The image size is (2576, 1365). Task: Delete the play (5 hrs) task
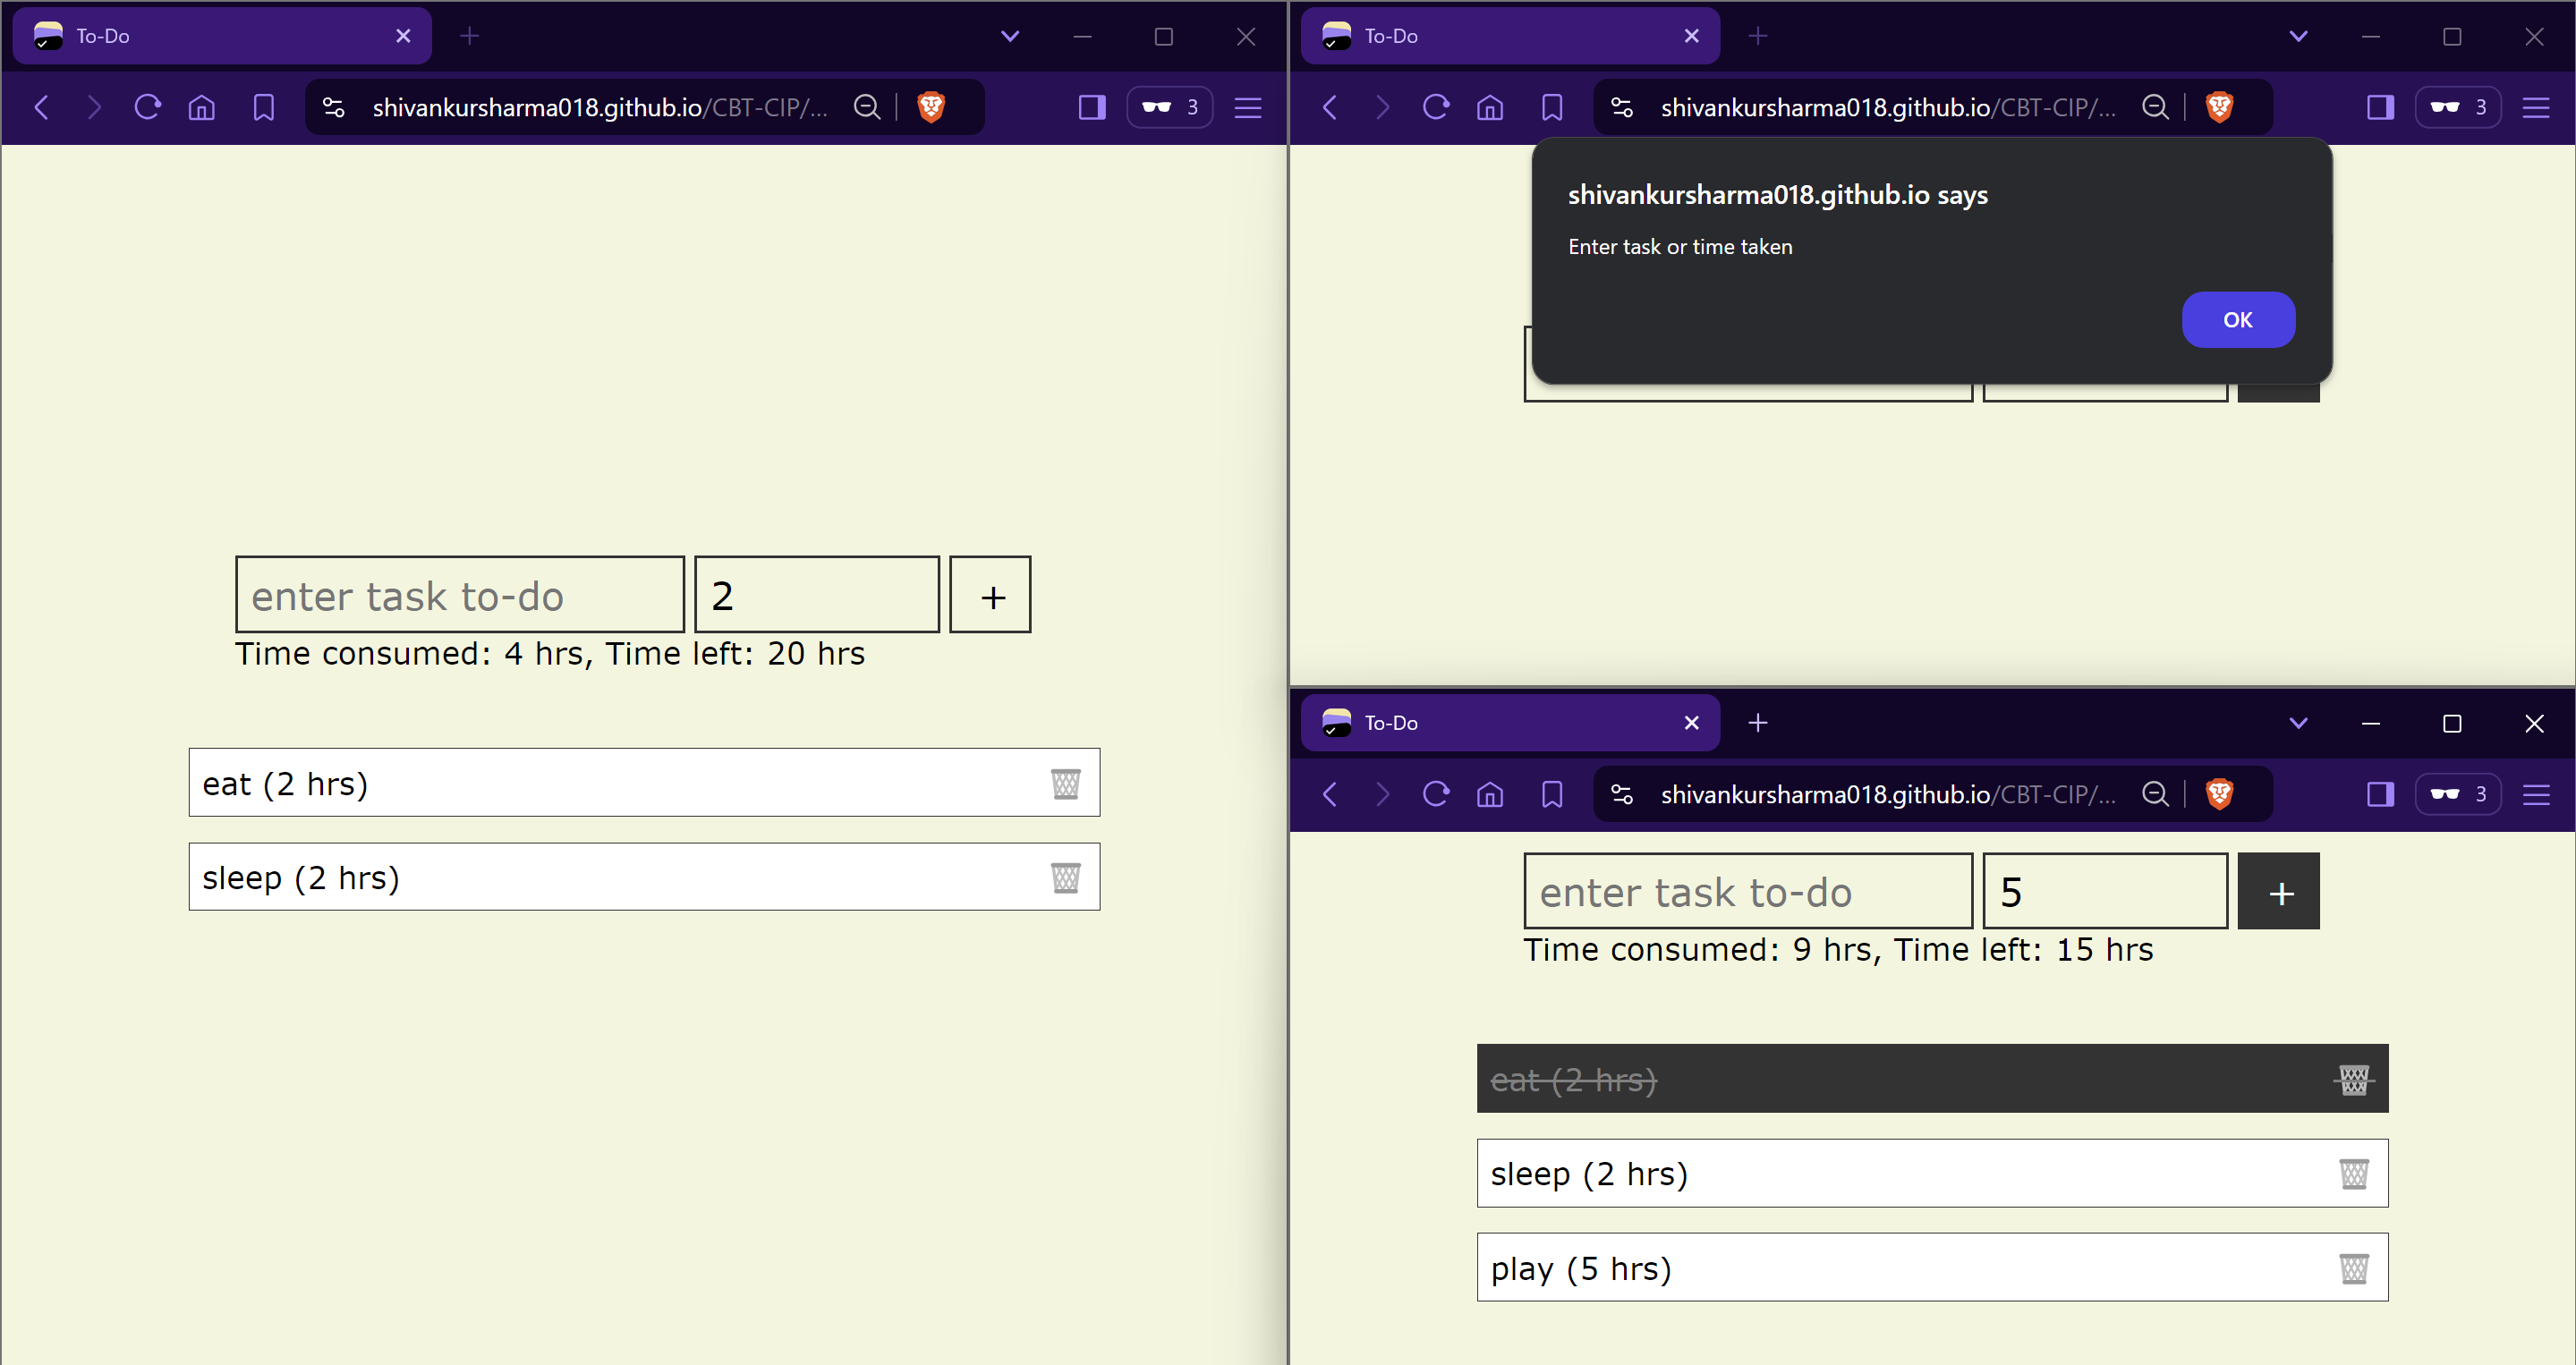point(2353,1267)
